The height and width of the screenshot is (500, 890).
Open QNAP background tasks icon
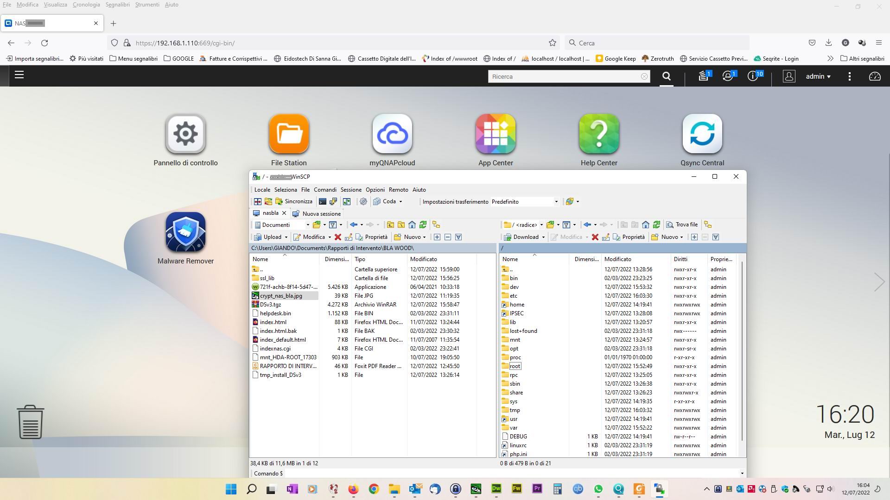(x=705, y=76)
